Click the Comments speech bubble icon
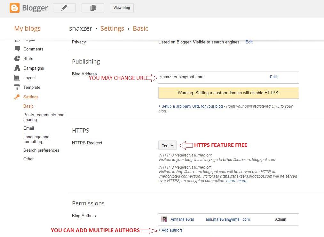 pos(17,49)
